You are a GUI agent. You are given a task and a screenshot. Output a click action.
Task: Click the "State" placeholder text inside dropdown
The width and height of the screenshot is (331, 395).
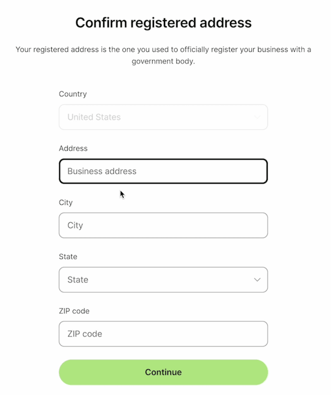pyautogui.click(x=78, y=280)
